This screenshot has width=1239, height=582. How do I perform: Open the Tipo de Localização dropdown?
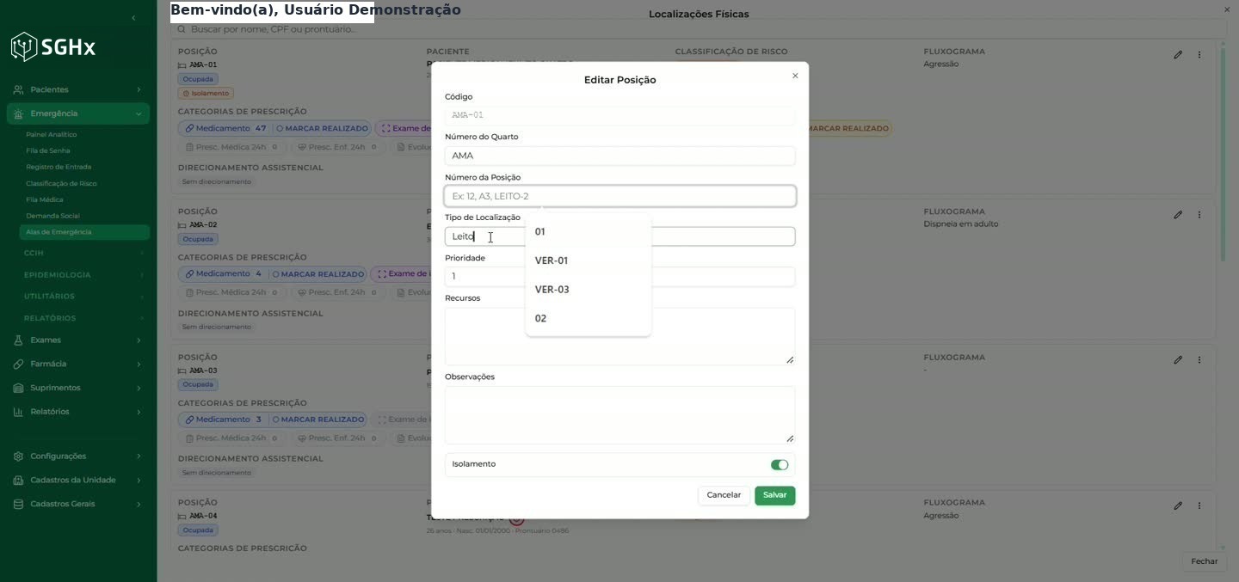click(x=619, y=236)
